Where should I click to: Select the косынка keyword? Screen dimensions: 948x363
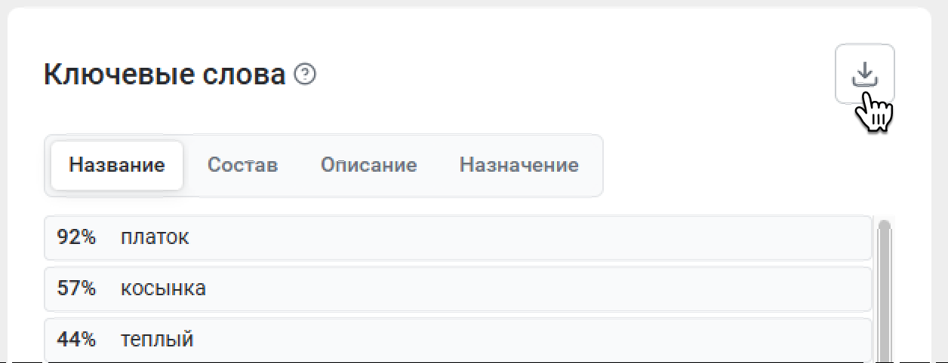[x=163, y=288]
